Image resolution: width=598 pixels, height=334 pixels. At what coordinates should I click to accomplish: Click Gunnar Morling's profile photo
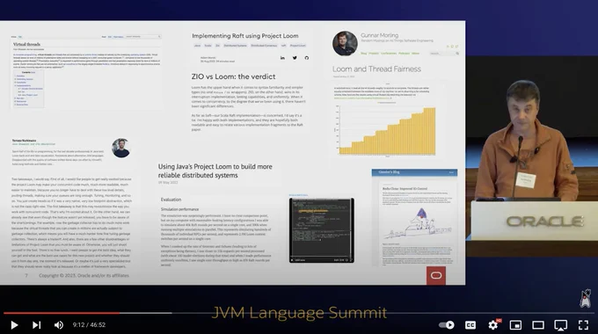click(x=345, y=43)
